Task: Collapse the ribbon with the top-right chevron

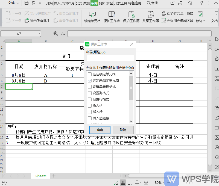Action: pos(216,3)
